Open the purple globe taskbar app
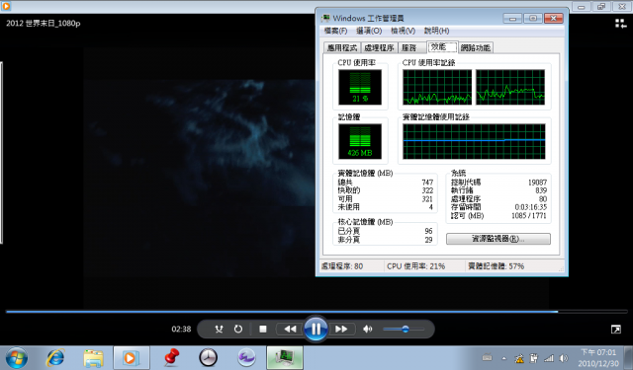Screen dimensions: 633x370 246,357
